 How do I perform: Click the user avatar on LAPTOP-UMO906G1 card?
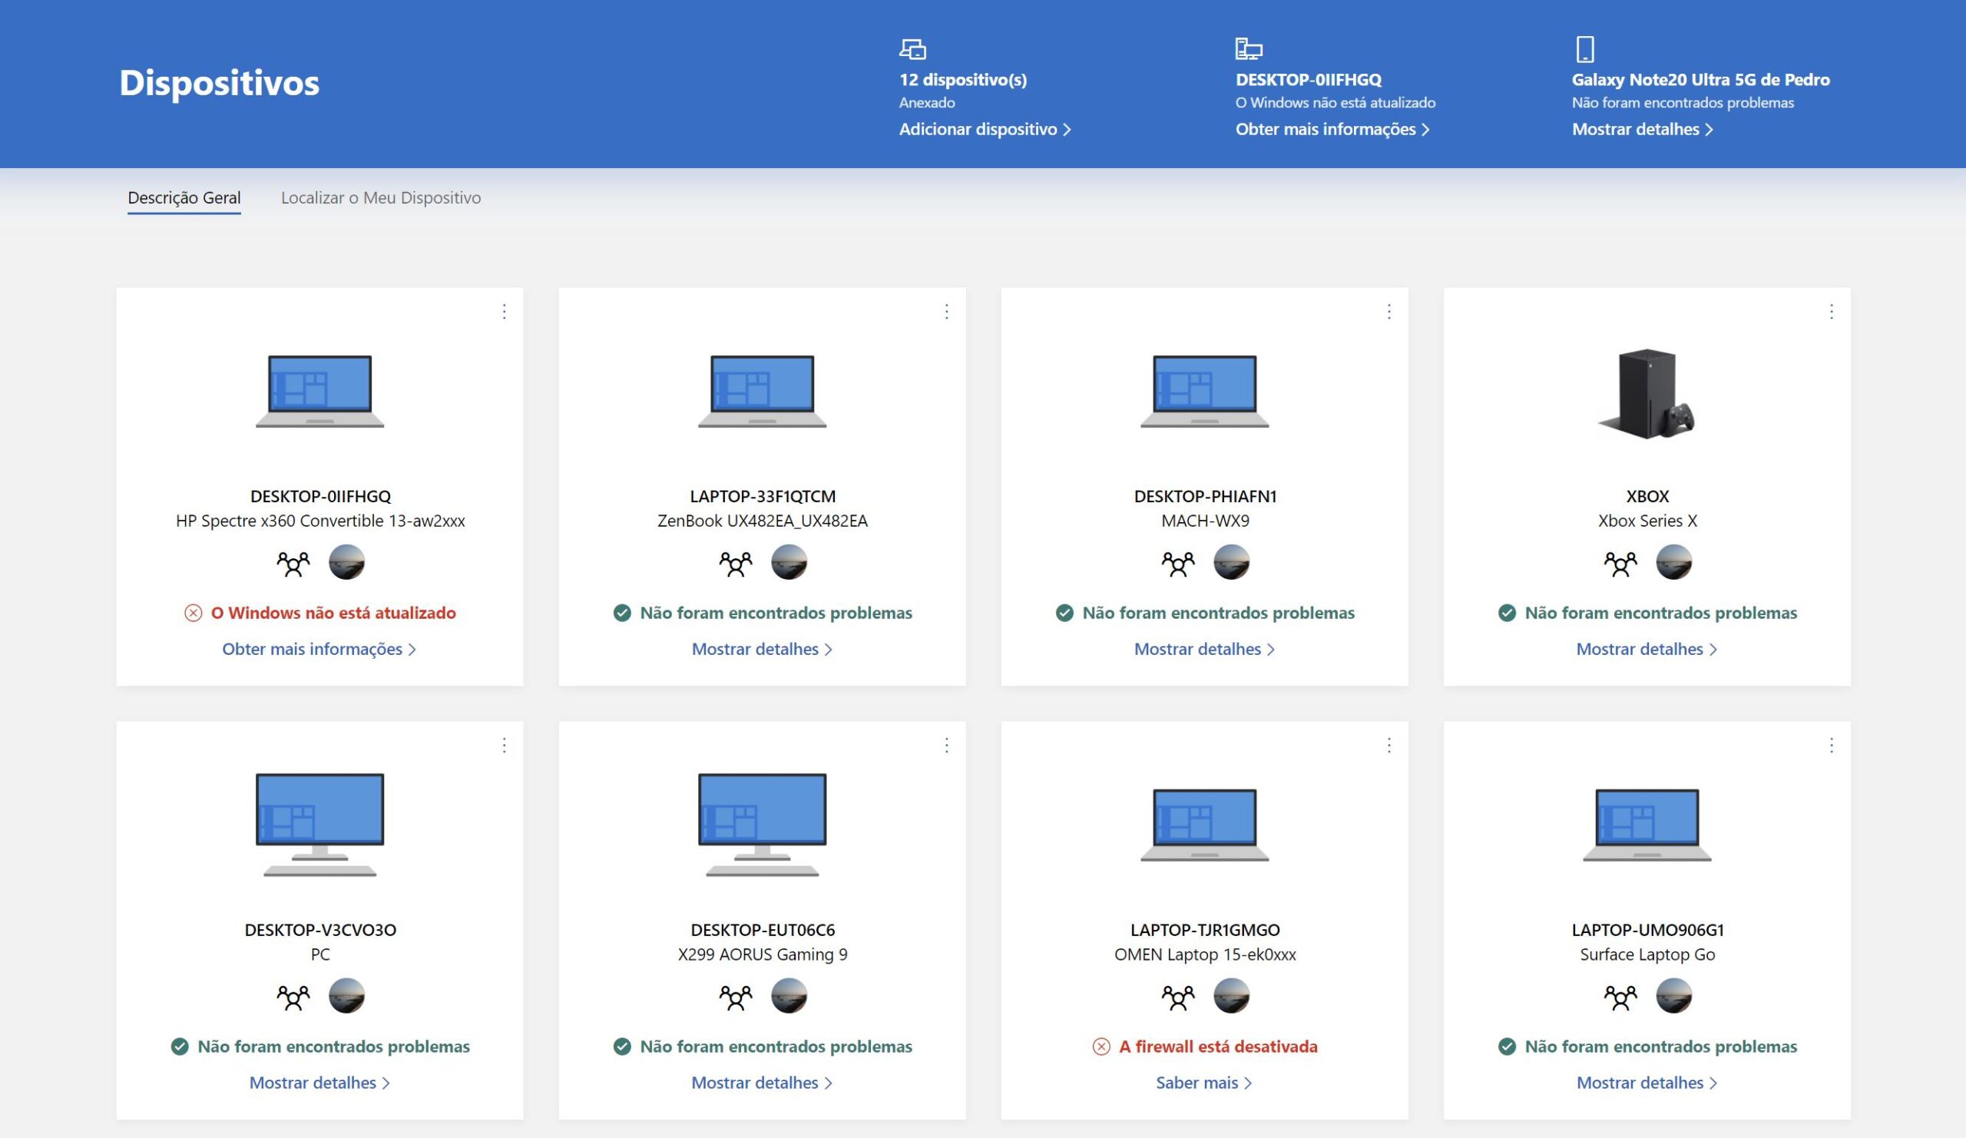(x=1673, y=996)
